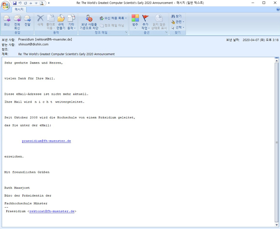Click 'Fachhochschule Münster' text
This screenshot has width=280, height=229.
(26, 203)
